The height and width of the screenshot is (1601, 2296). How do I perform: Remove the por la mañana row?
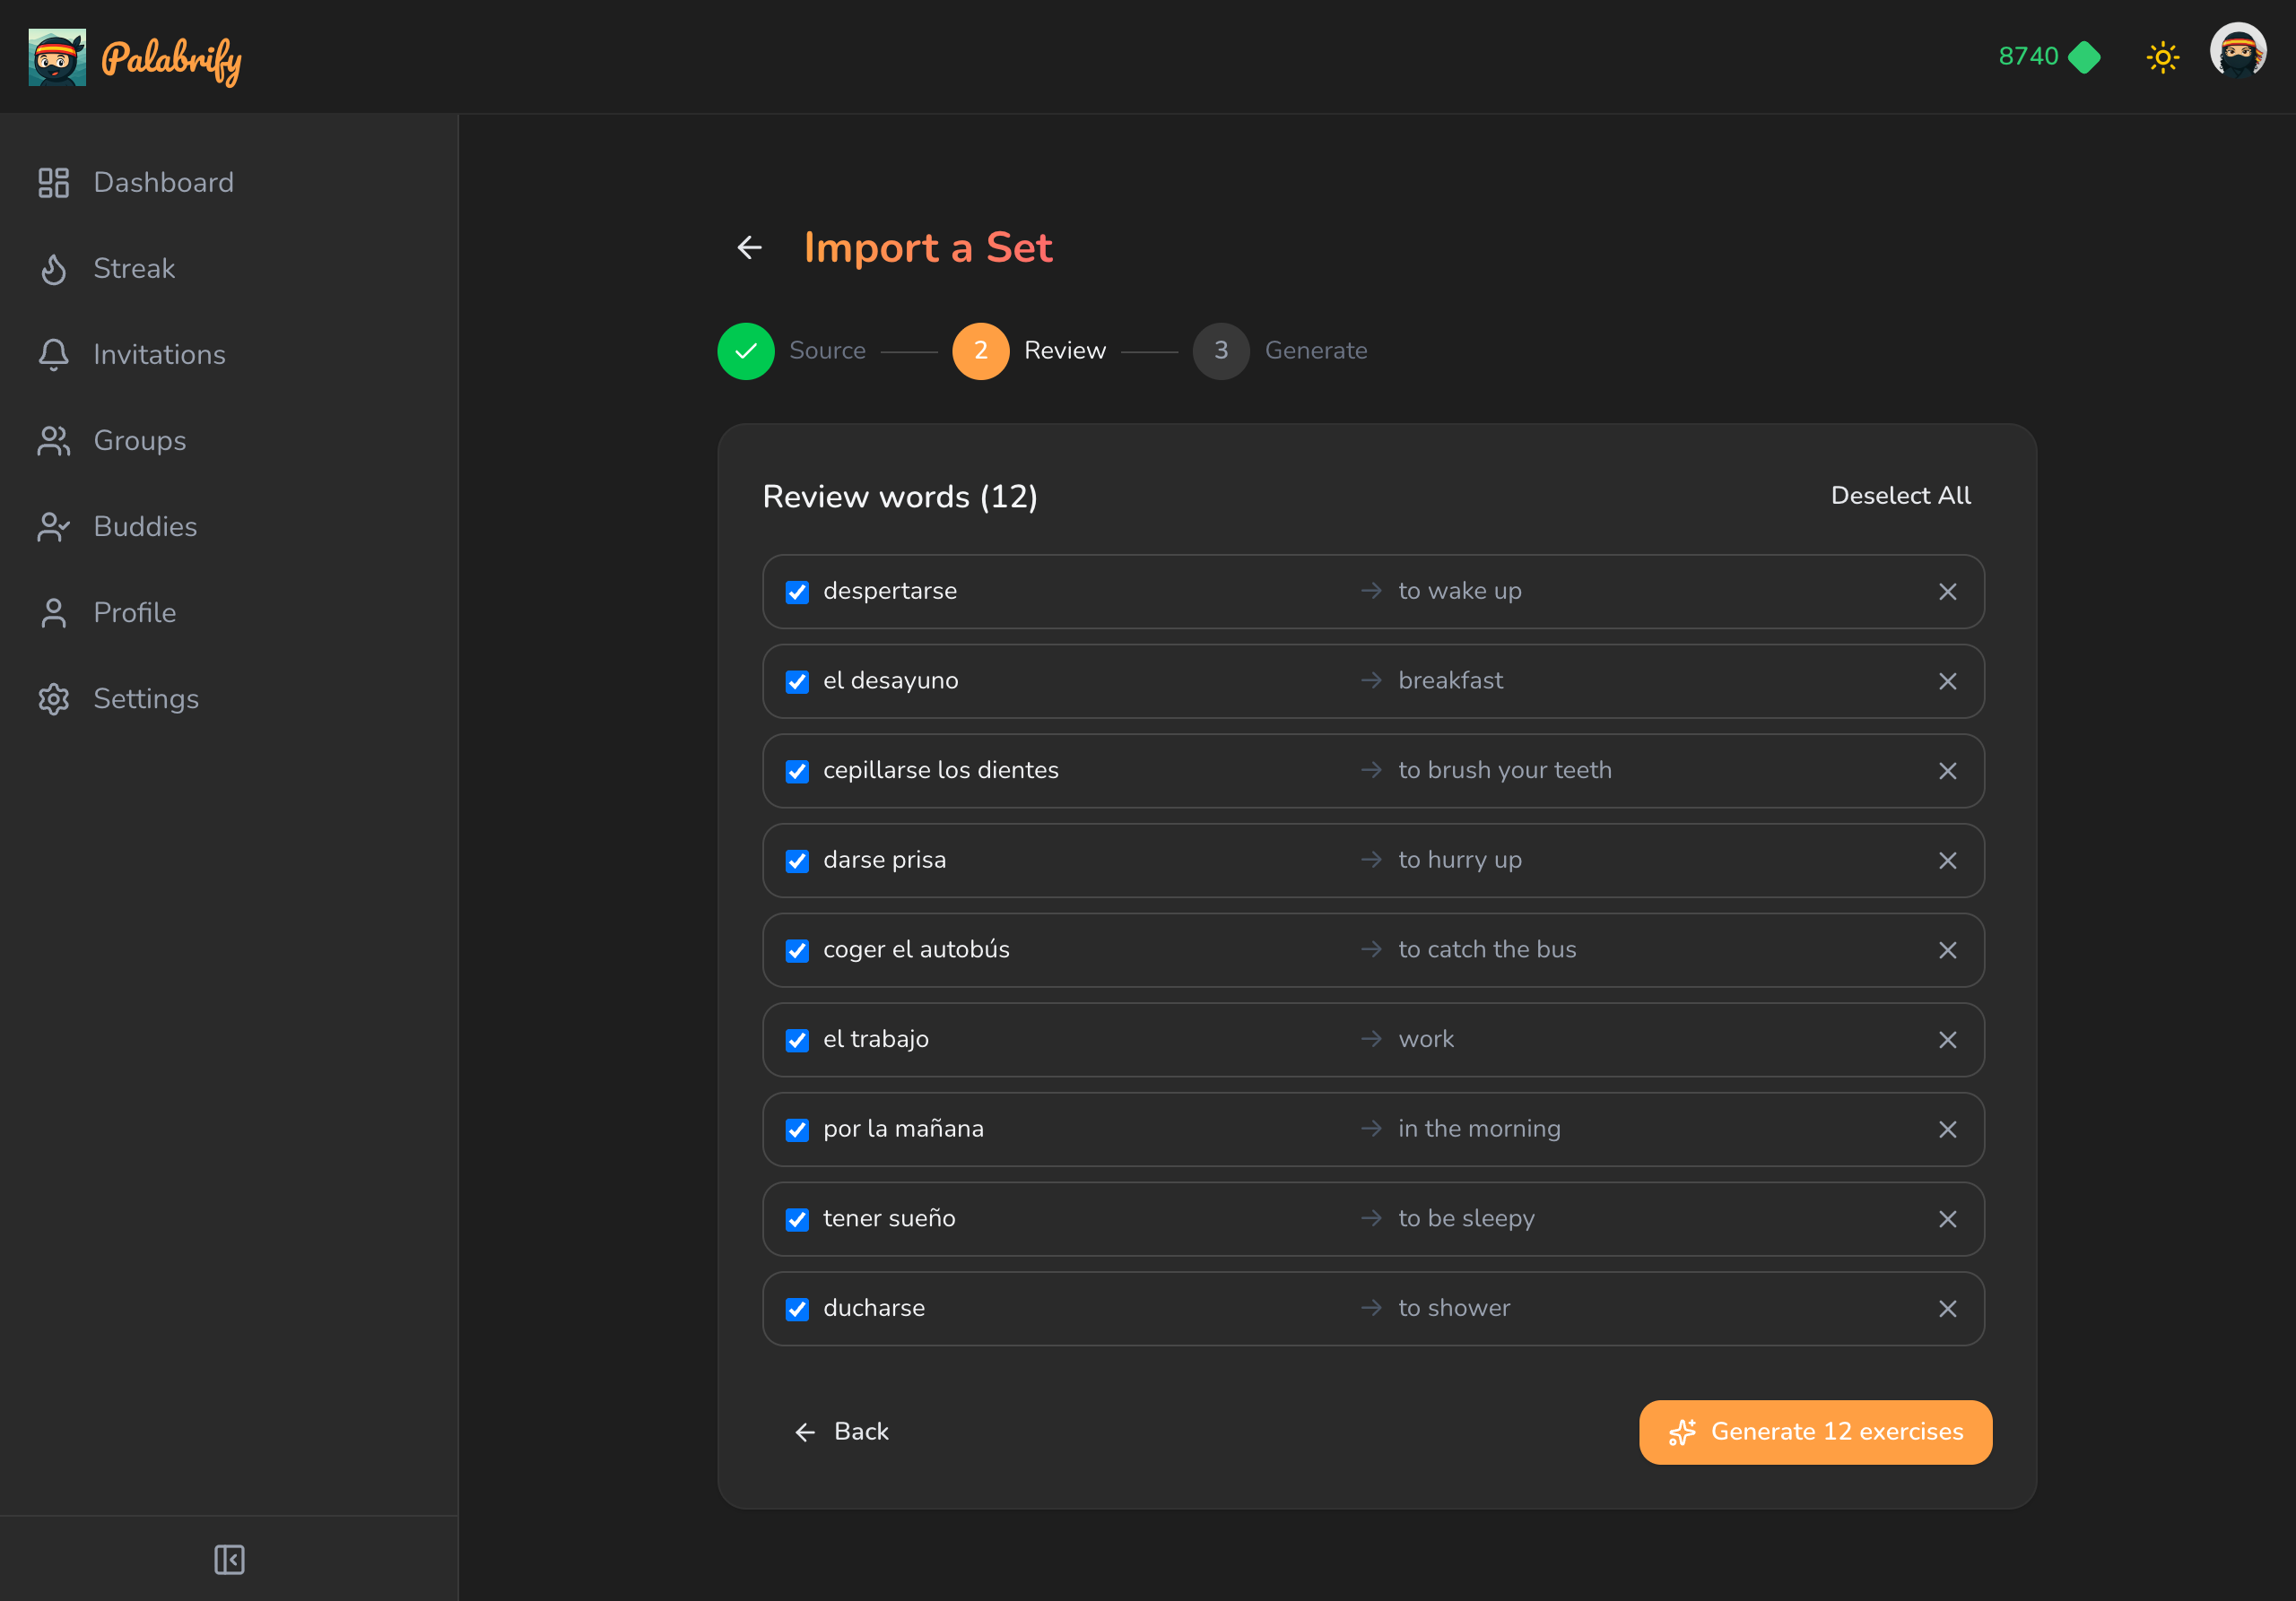1947,1129
